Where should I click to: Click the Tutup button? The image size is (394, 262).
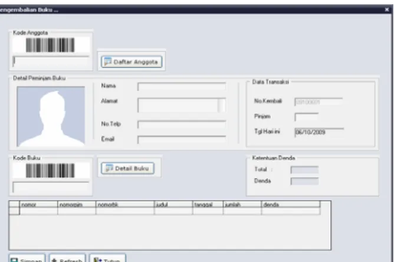107,258
